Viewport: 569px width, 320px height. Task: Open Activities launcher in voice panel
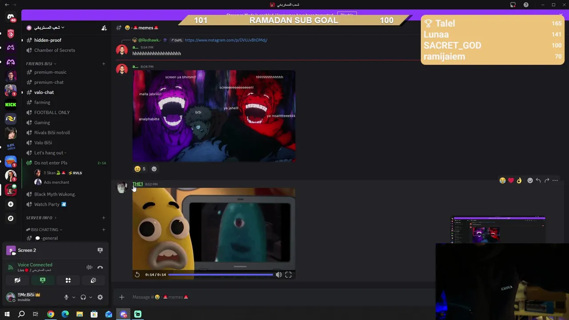(x=68, y=280)
